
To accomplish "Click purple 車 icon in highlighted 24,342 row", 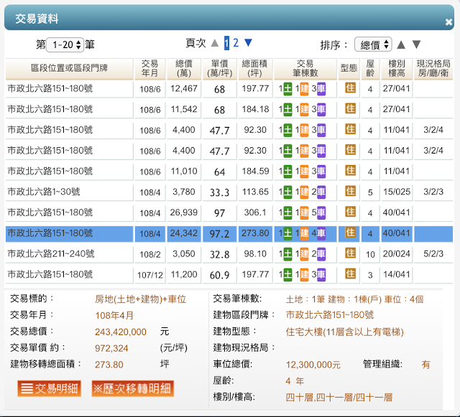I will (321, 234).
